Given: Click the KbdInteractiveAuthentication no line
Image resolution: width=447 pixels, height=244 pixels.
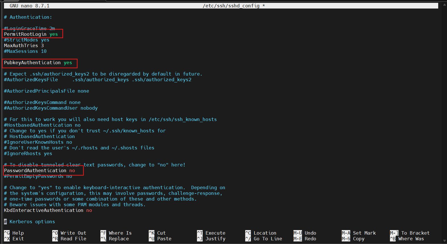Looking at the screenshot, I should point(48,210).
